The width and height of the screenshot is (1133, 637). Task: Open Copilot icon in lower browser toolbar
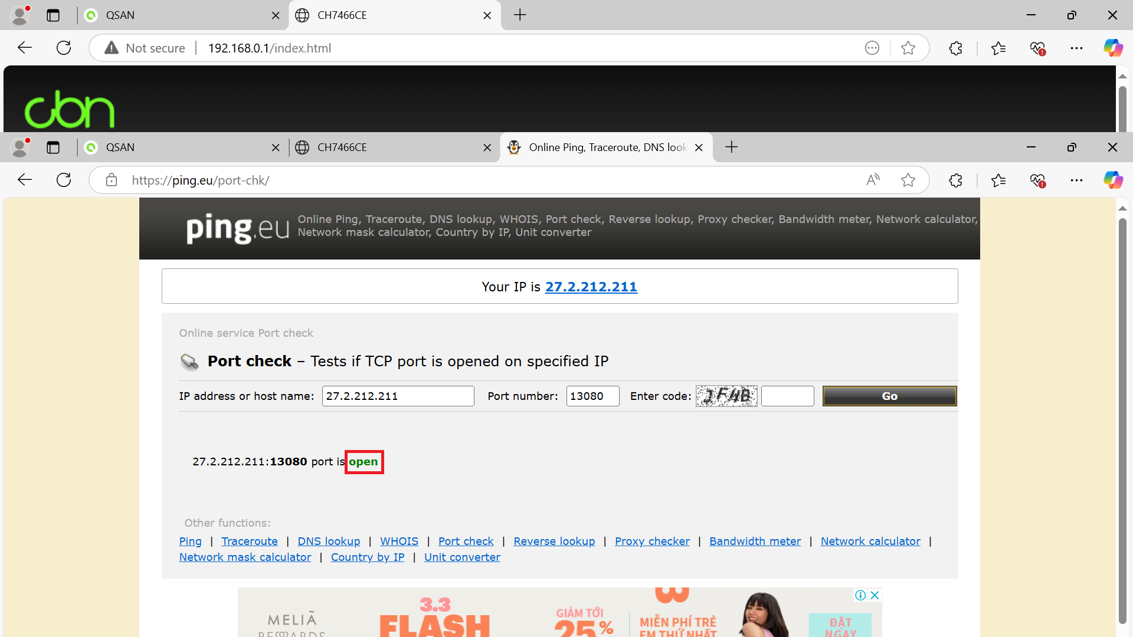(x=1113, y=180)
